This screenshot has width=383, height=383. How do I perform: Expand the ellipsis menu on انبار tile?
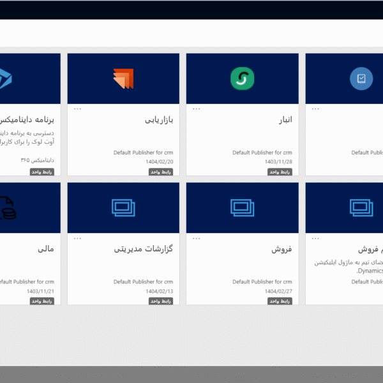(x=196, y=109)
